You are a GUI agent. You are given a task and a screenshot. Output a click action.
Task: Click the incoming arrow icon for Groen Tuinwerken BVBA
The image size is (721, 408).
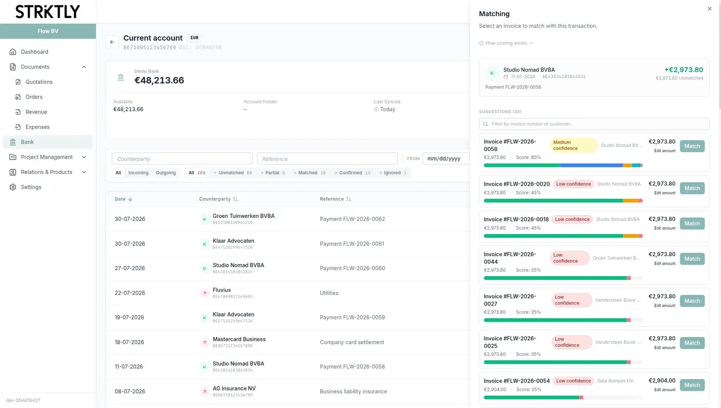click(x=205, y=219)
